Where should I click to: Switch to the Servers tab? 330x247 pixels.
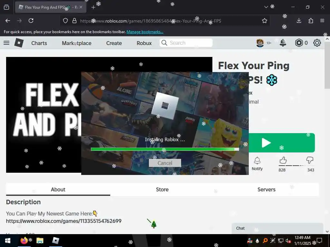(267, 189)
